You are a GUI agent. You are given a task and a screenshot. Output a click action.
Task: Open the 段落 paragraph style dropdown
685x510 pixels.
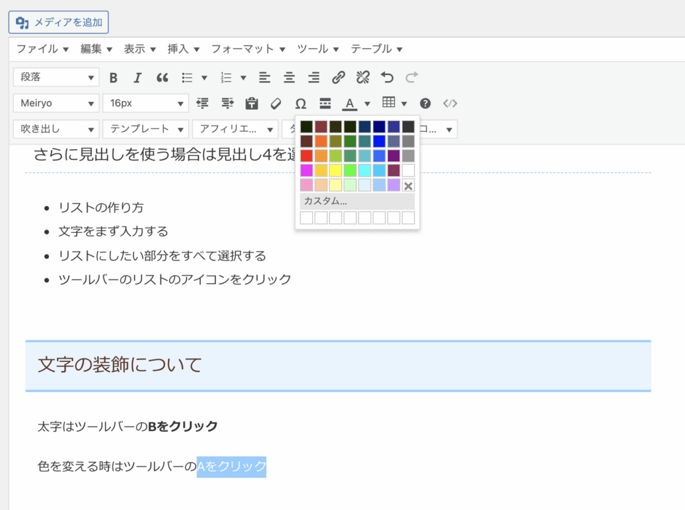(56, 77)
